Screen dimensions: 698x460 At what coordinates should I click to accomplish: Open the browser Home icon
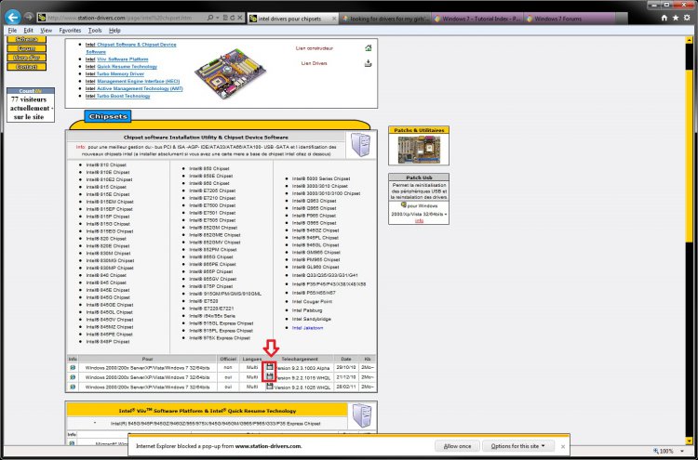pos(664,18)
